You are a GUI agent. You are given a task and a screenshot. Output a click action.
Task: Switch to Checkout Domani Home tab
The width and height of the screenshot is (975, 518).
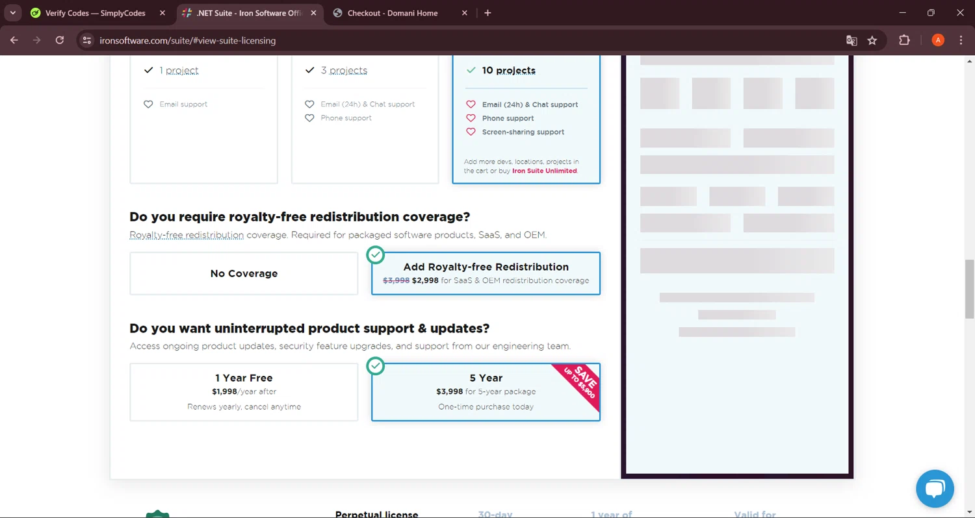coord(393,13)
